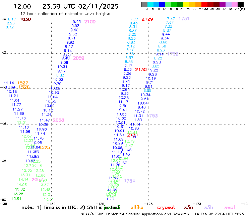Screen dimensions: 248x217
Task: Click the 'NOAA/NESDIS Center for Satellite Applications and Research' credit
Action: [135, 214]
